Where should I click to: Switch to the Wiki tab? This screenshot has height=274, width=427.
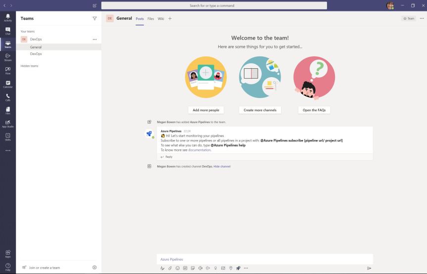click(x=161, y=19)
